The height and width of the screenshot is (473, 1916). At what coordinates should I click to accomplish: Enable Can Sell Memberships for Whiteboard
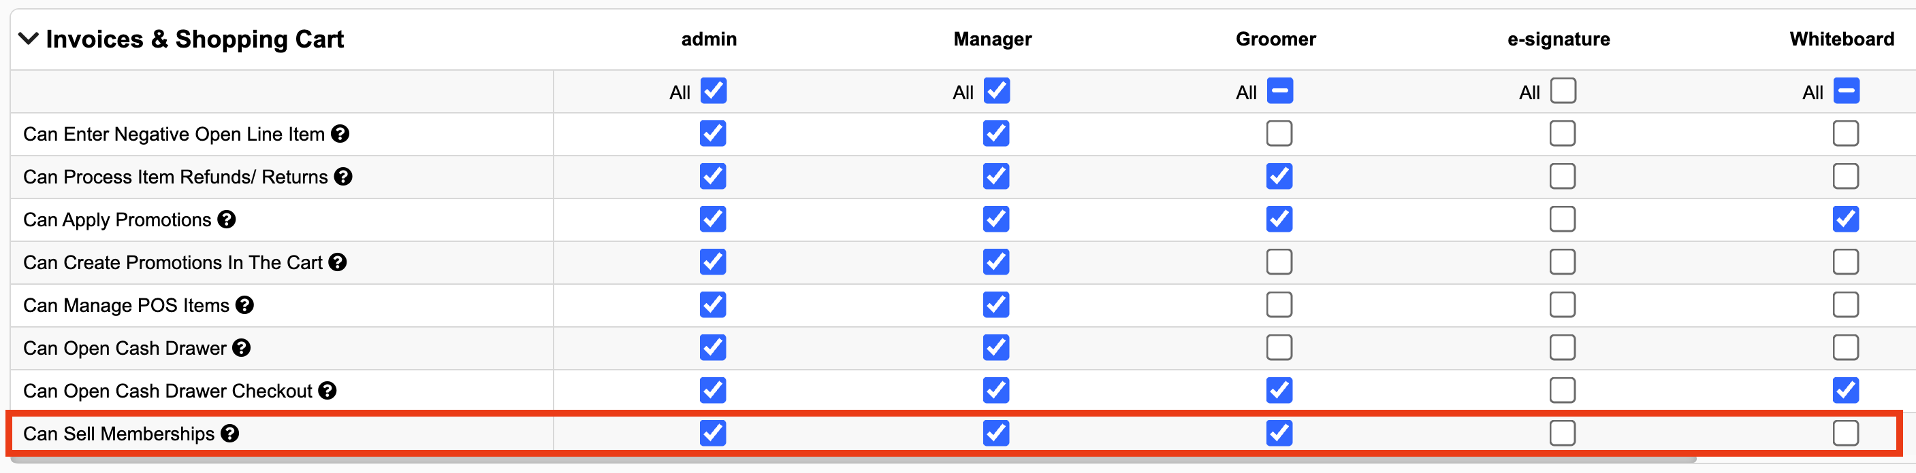[x=1846, y=433]
